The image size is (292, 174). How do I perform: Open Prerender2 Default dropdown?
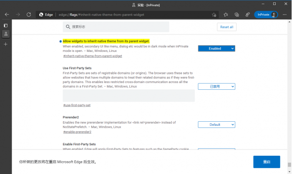pyautogui.click(x=216, y=125)
